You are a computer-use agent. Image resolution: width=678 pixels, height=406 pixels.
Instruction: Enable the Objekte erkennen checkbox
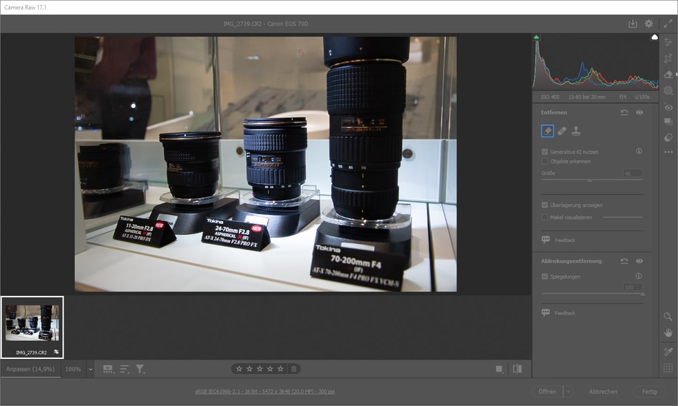pyautogui.click(x=545, y=161)
